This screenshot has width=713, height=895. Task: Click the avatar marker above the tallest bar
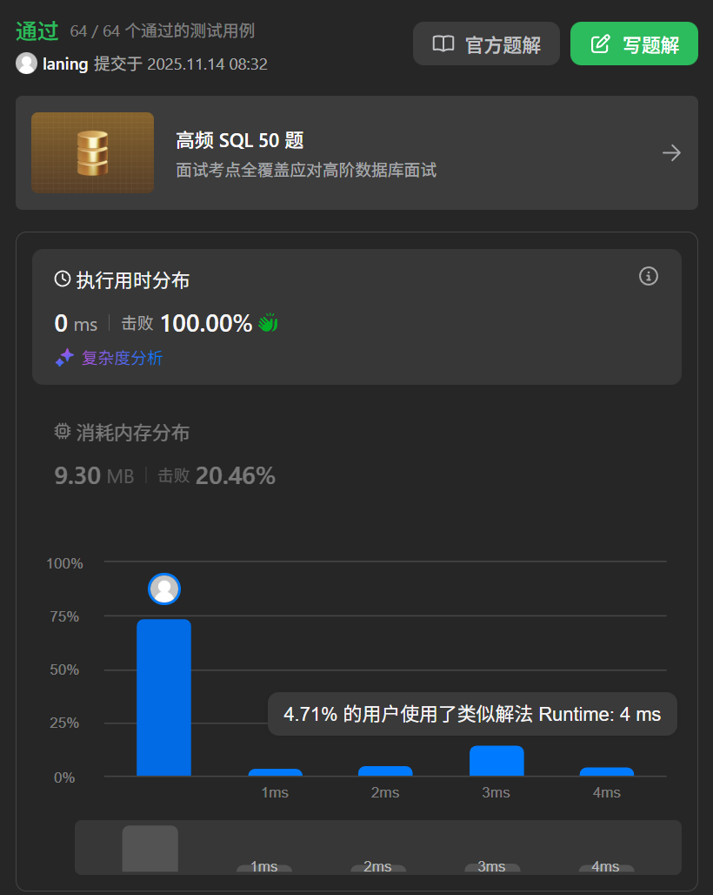(164, 589)
